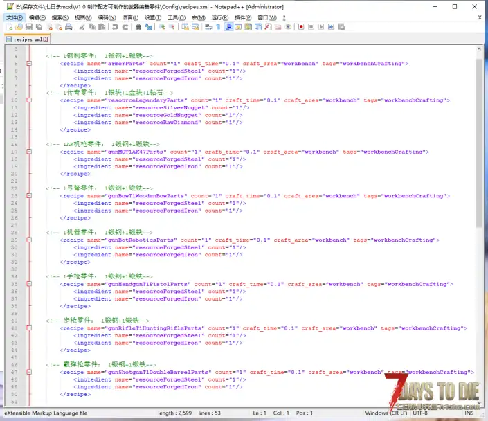Collapse the resourceLegendaryParts recipe fold marker
The height and width of the screenshot is (421, 488).
point(29,100)
